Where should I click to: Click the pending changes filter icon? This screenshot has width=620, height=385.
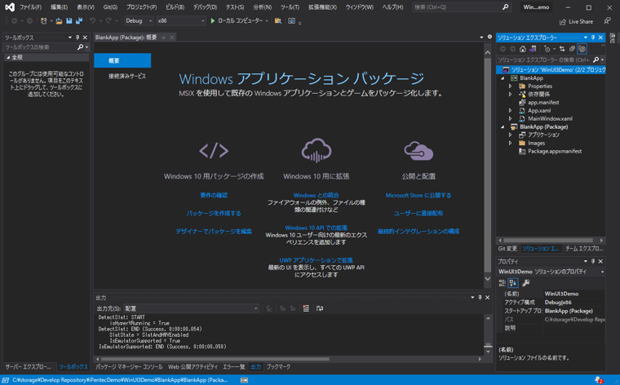click(x=547, y=49)
